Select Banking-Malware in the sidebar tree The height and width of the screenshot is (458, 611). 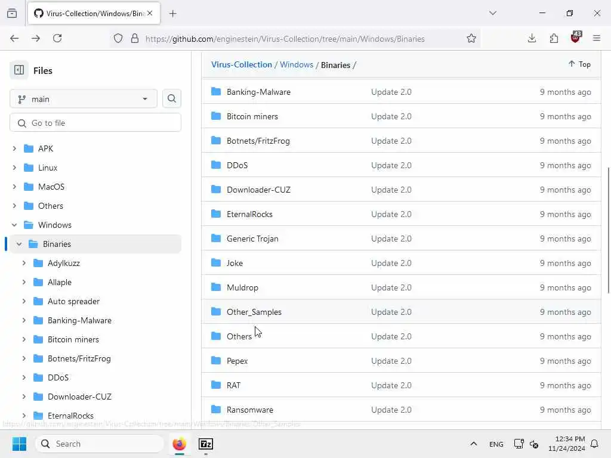(x=79, y=320)
